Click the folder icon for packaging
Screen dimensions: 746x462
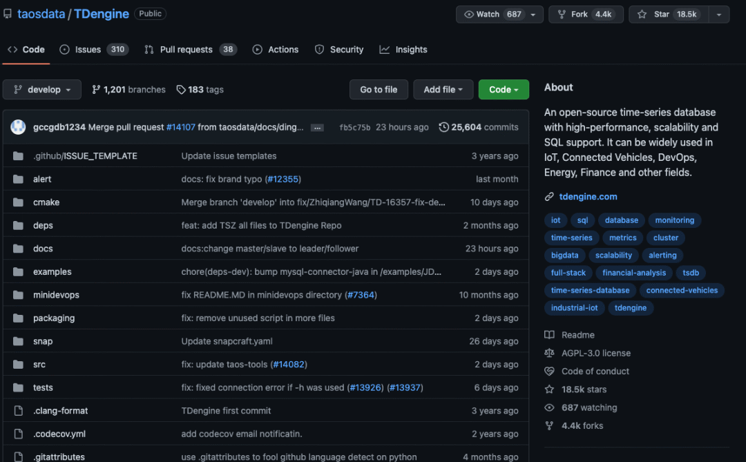coord(18,318)
